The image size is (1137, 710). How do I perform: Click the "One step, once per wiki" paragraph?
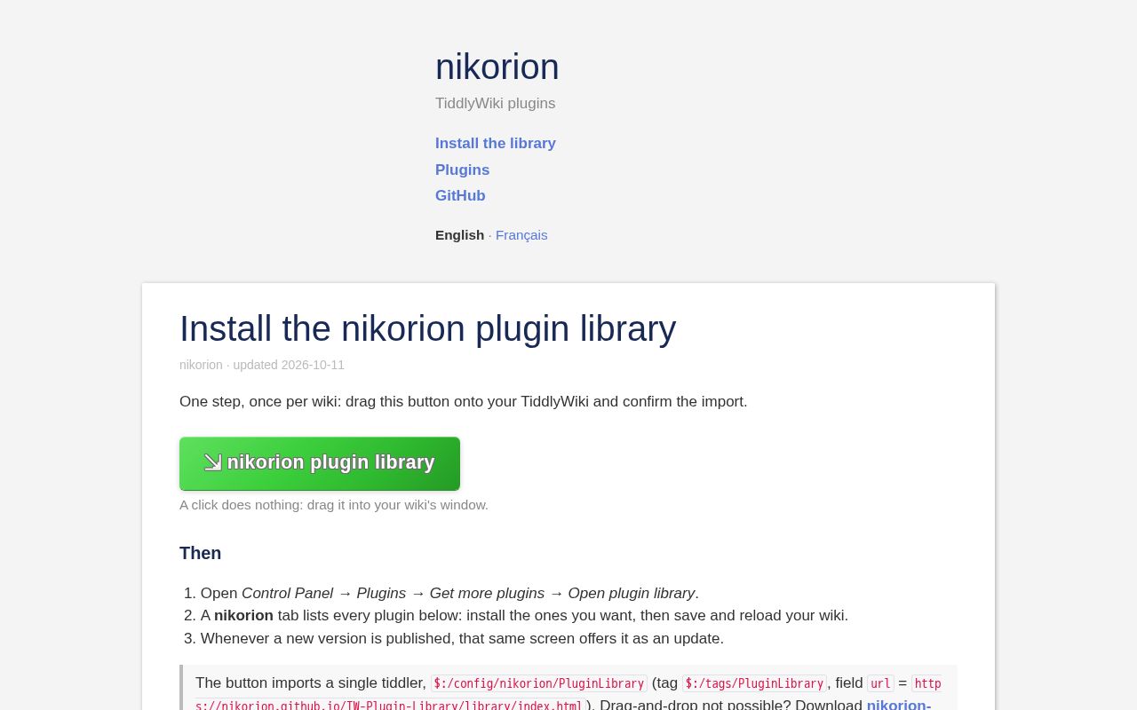point(464,402)
